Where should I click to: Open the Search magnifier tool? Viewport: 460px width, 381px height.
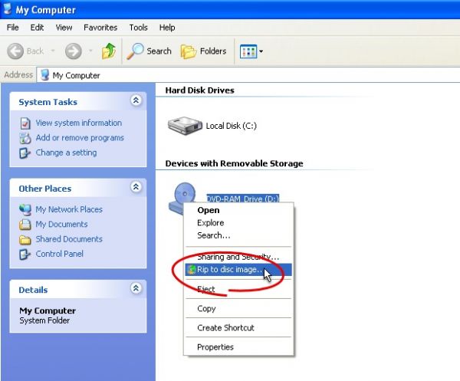click(149, 51)
